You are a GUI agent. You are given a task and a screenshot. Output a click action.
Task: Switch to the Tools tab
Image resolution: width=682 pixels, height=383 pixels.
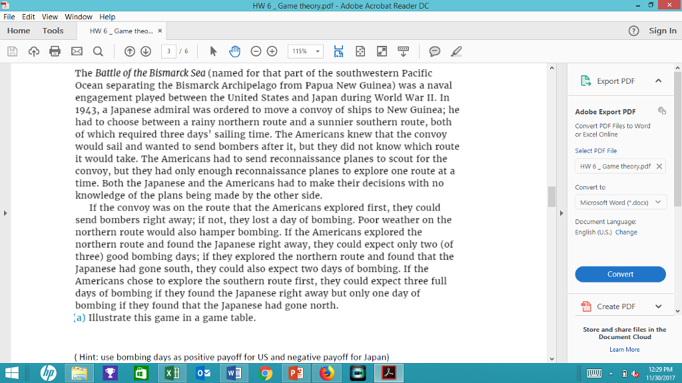tap(53, 31)
